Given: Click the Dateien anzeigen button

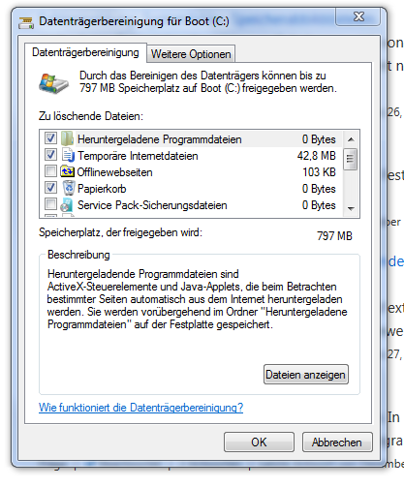Looking at the screenshot, I should click(x=305, y=375).
